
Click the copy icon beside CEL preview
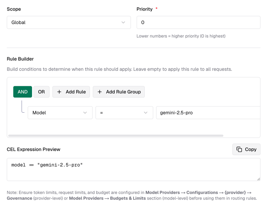[239, 149]
